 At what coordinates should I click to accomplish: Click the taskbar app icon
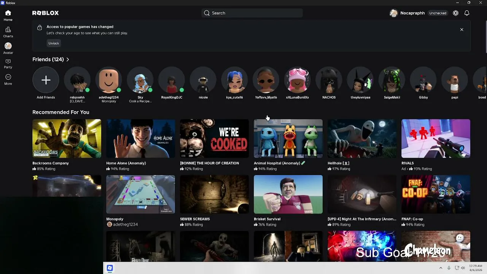coord(110,268)
